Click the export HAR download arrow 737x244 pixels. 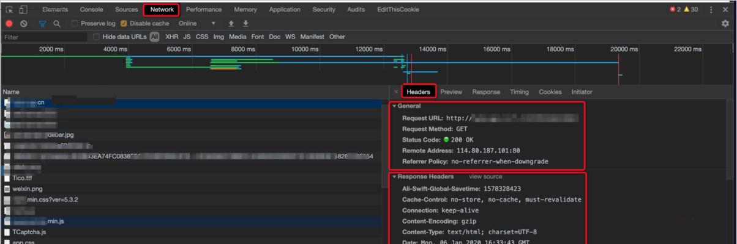[245, 24]
